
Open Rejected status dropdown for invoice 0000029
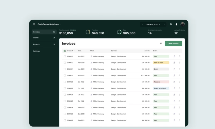pyautogui.click(x=161, y=82)
